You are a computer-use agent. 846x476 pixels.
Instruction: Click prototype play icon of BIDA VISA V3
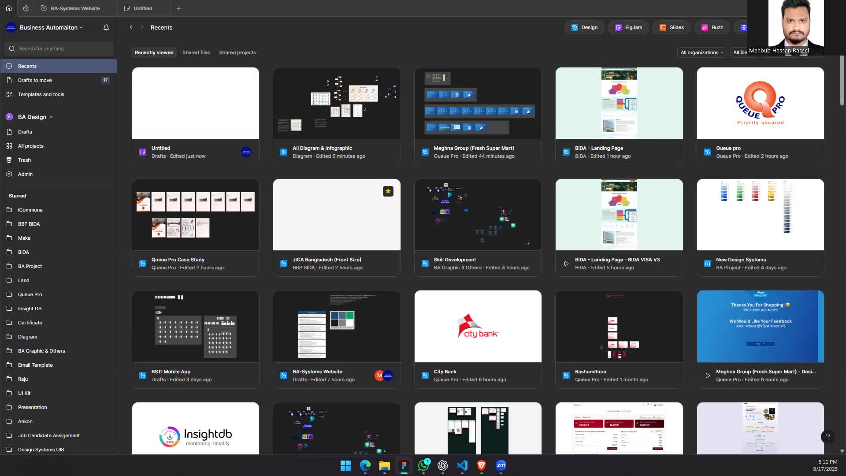click(566, 264)
